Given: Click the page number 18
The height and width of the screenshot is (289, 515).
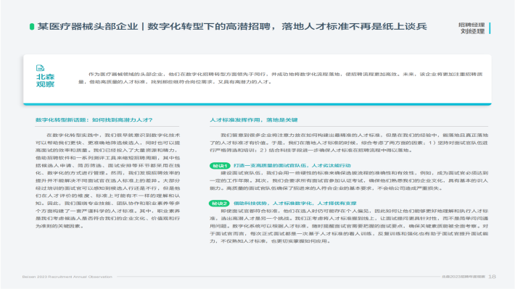Looking at the screenshot, I should (x=492, y=277).
